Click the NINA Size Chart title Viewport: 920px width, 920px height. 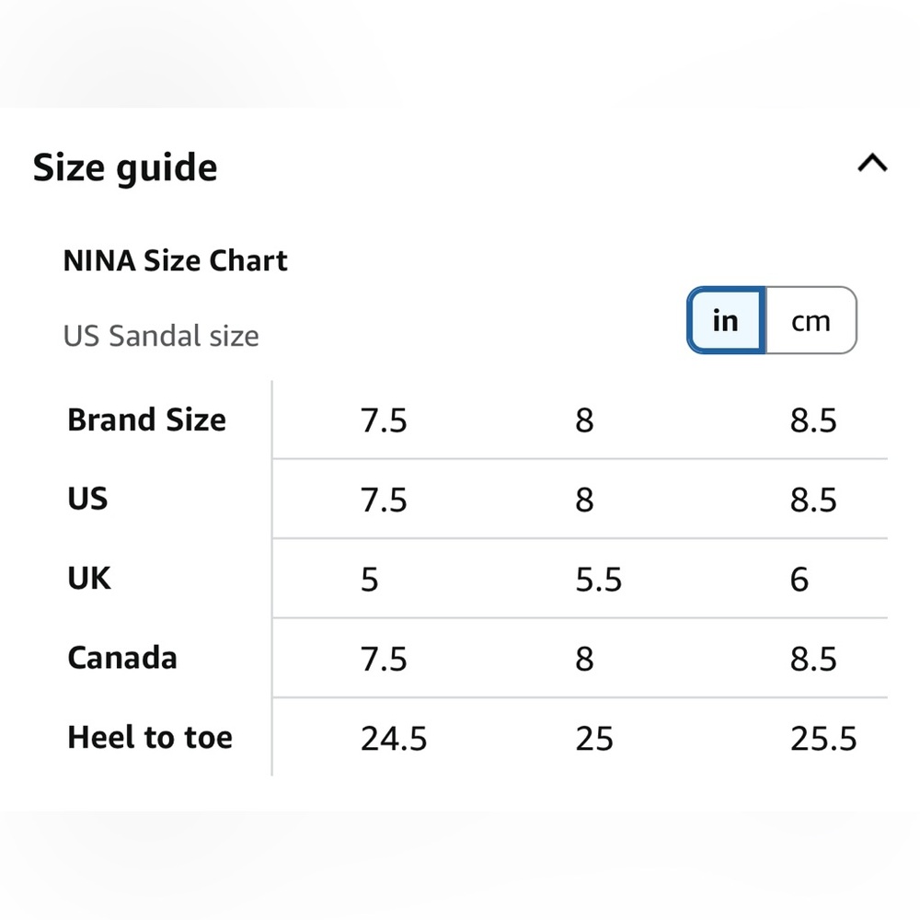click(175, 260)
